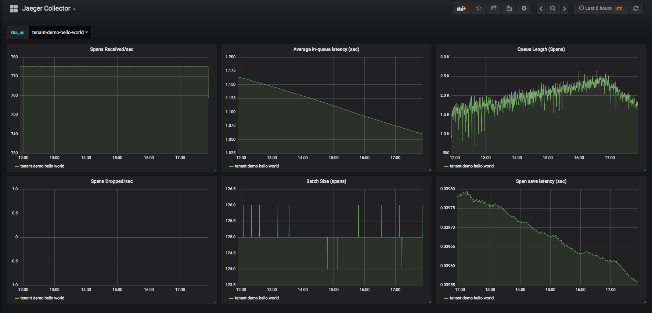Save the dashboard with disk icon

tap(509, 8)
